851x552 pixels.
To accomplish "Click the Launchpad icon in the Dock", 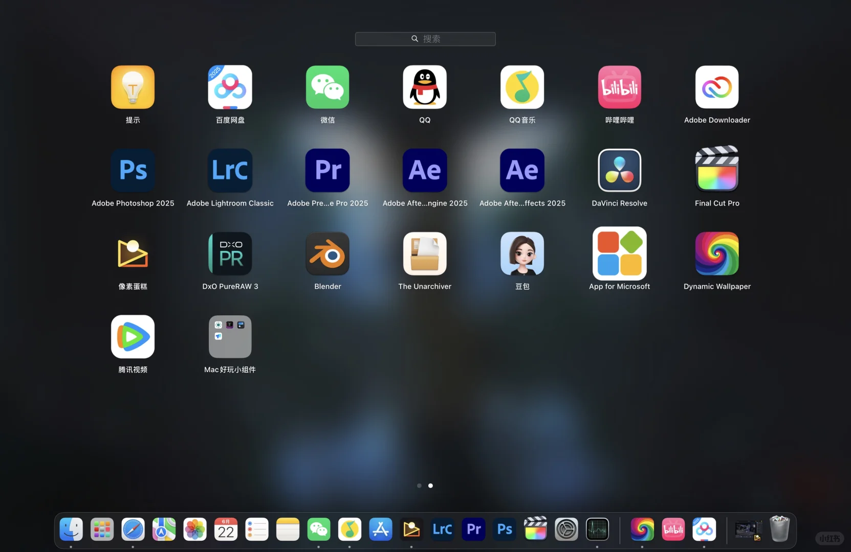I will [102, 529].
